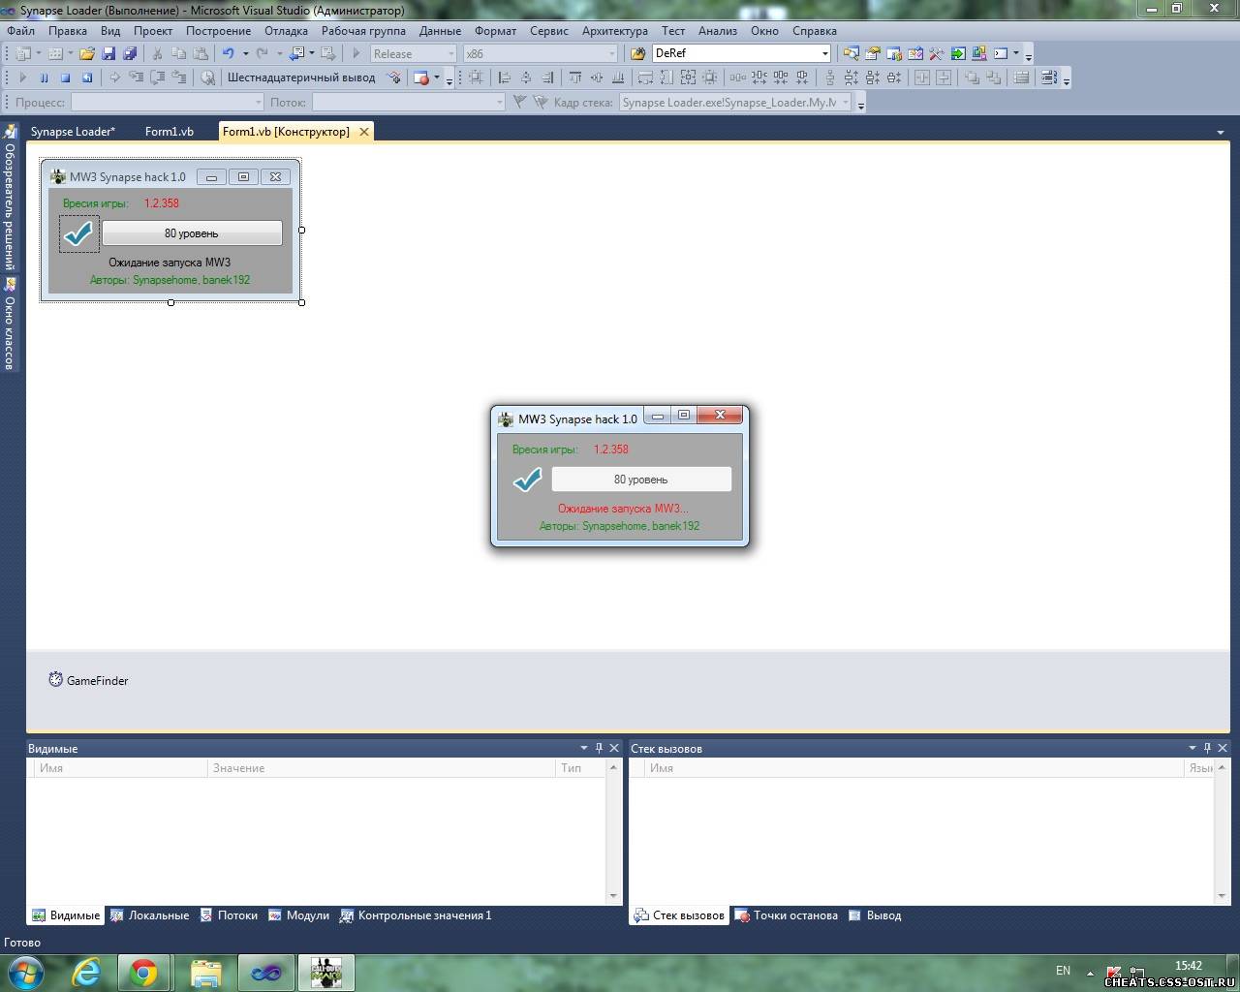Switch to the Form1.vb code tab
Viewport: 1240px width, 992px height.
169,132
